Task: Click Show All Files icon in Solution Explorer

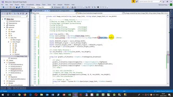Action: coord(23,14)
